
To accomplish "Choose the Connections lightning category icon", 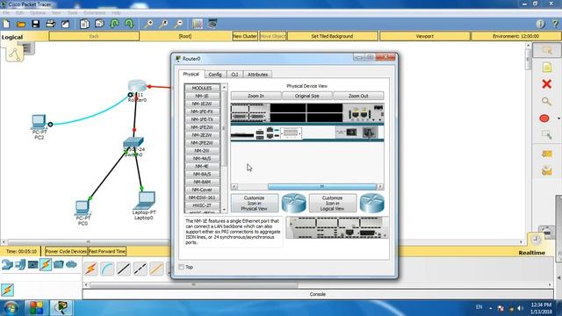I will pyautogui.click(x=46, y=265).
